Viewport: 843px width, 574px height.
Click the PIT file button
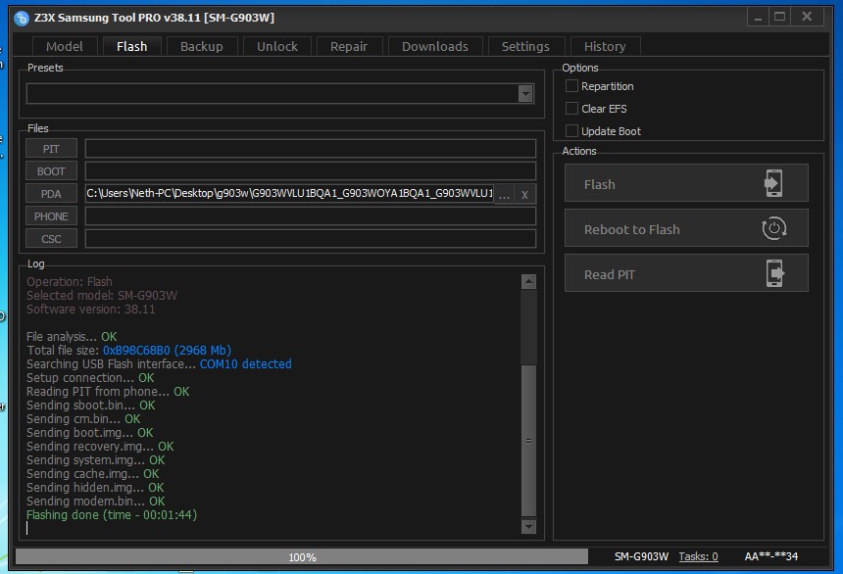click(x=51, y=149)
